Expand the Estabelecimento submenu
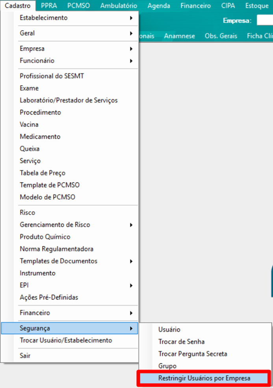273x388 pixels. pyautogui.click(x=69, y=18)
